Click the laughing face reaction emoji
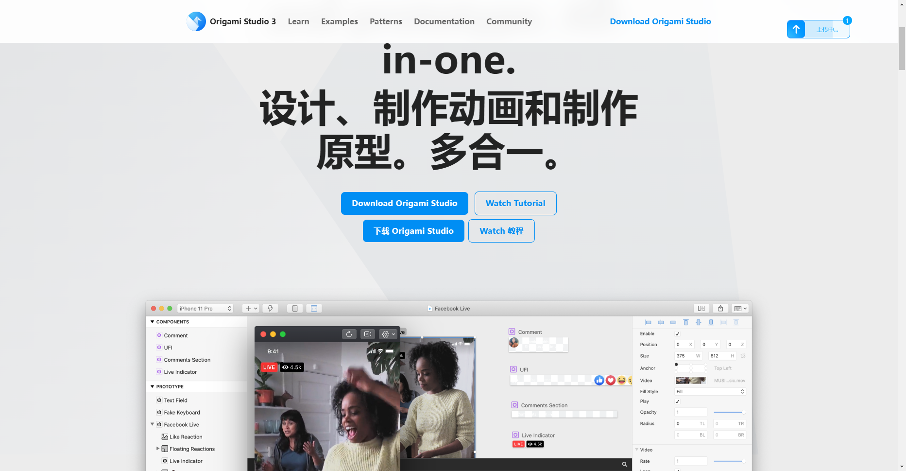Image resolution: width=906 pixels, height=471 pixels. [x=621, y=380]
